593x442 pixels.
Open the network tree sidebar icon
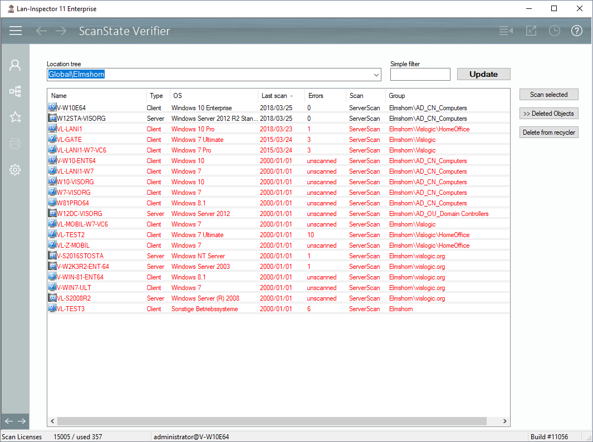tap(15, 91)
